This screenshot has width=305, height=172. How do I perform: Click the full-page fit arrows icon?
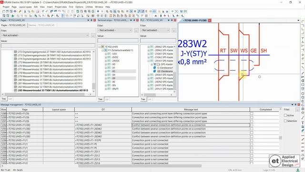click(176, 11)
